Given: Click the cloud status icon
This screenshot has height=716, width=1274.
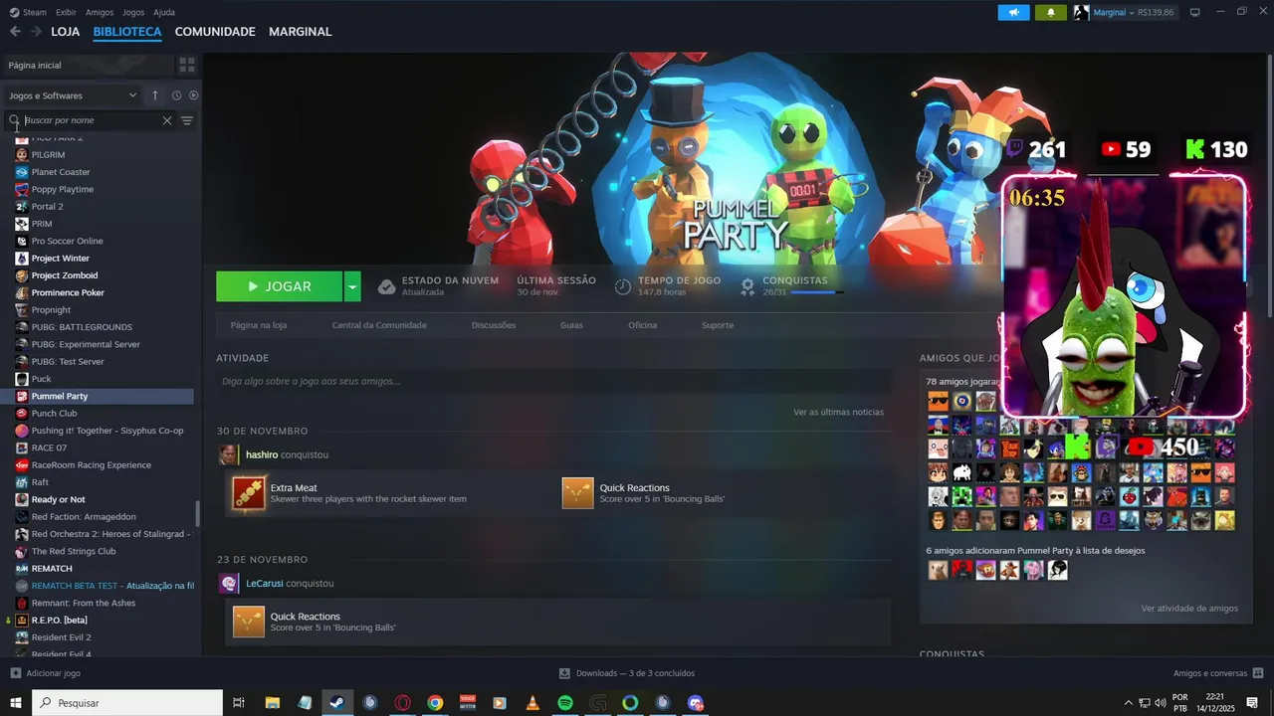Looking at the screenshot, I should [386, 286].
